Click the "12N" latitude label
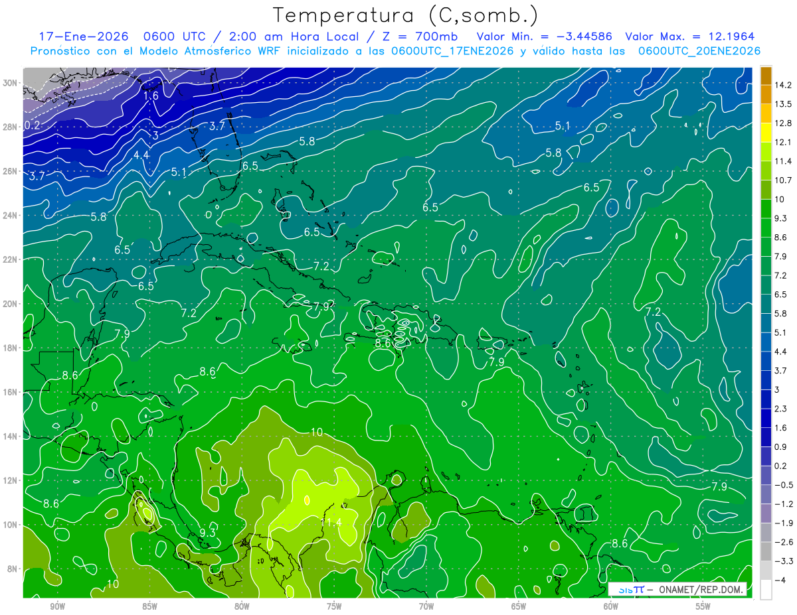The image size is (797, 615). click(x=11, y=480)
